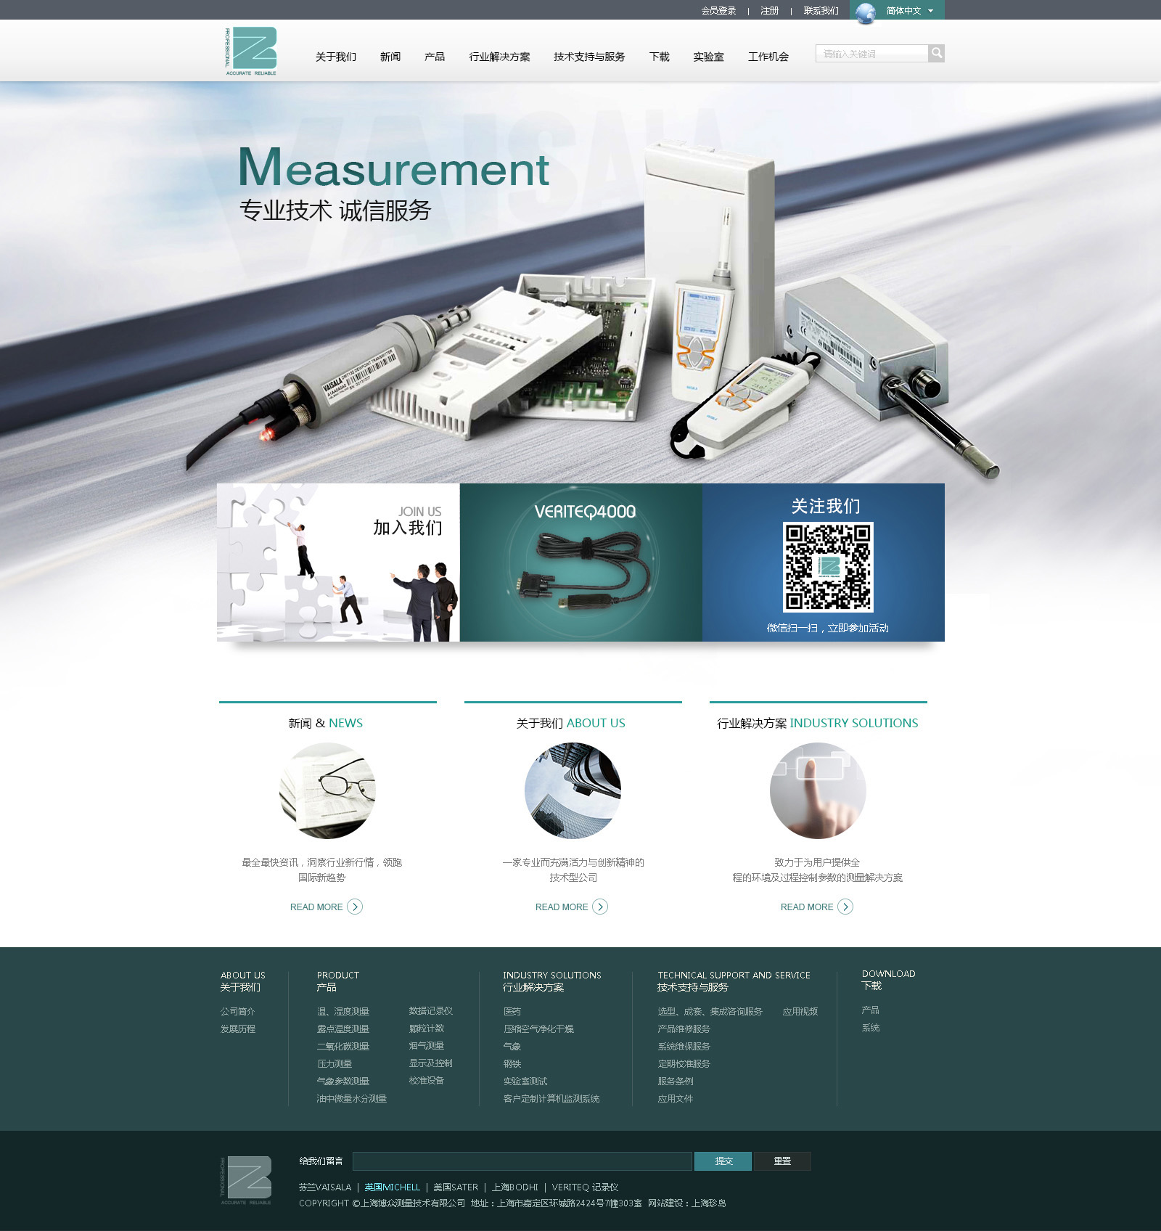Click the search magnifier icon
This screenshot has width=1161, height=1231.
[x=936, y=53]
